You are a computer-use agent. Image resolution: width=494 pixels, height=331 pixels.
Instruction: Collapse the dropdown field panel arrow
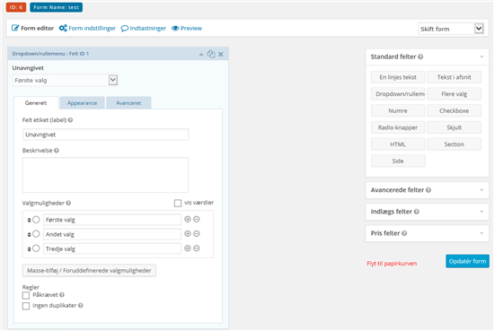[201, 55]
